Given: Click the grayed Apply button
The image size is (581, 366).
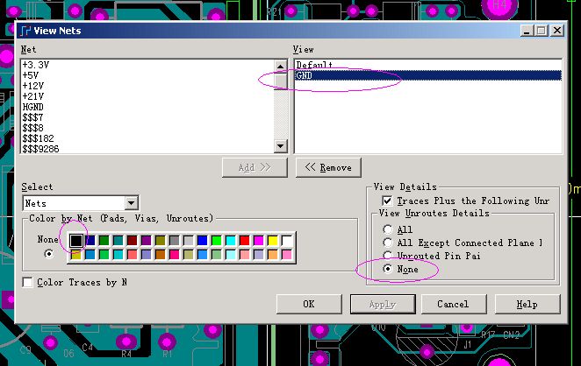Looking at the screenshot, I should [383, 304].
